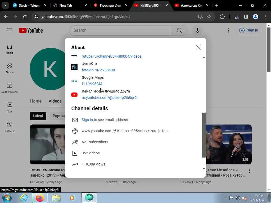
Task: Click the About dialog scrollbar up arrow
Action: (204, 57)
